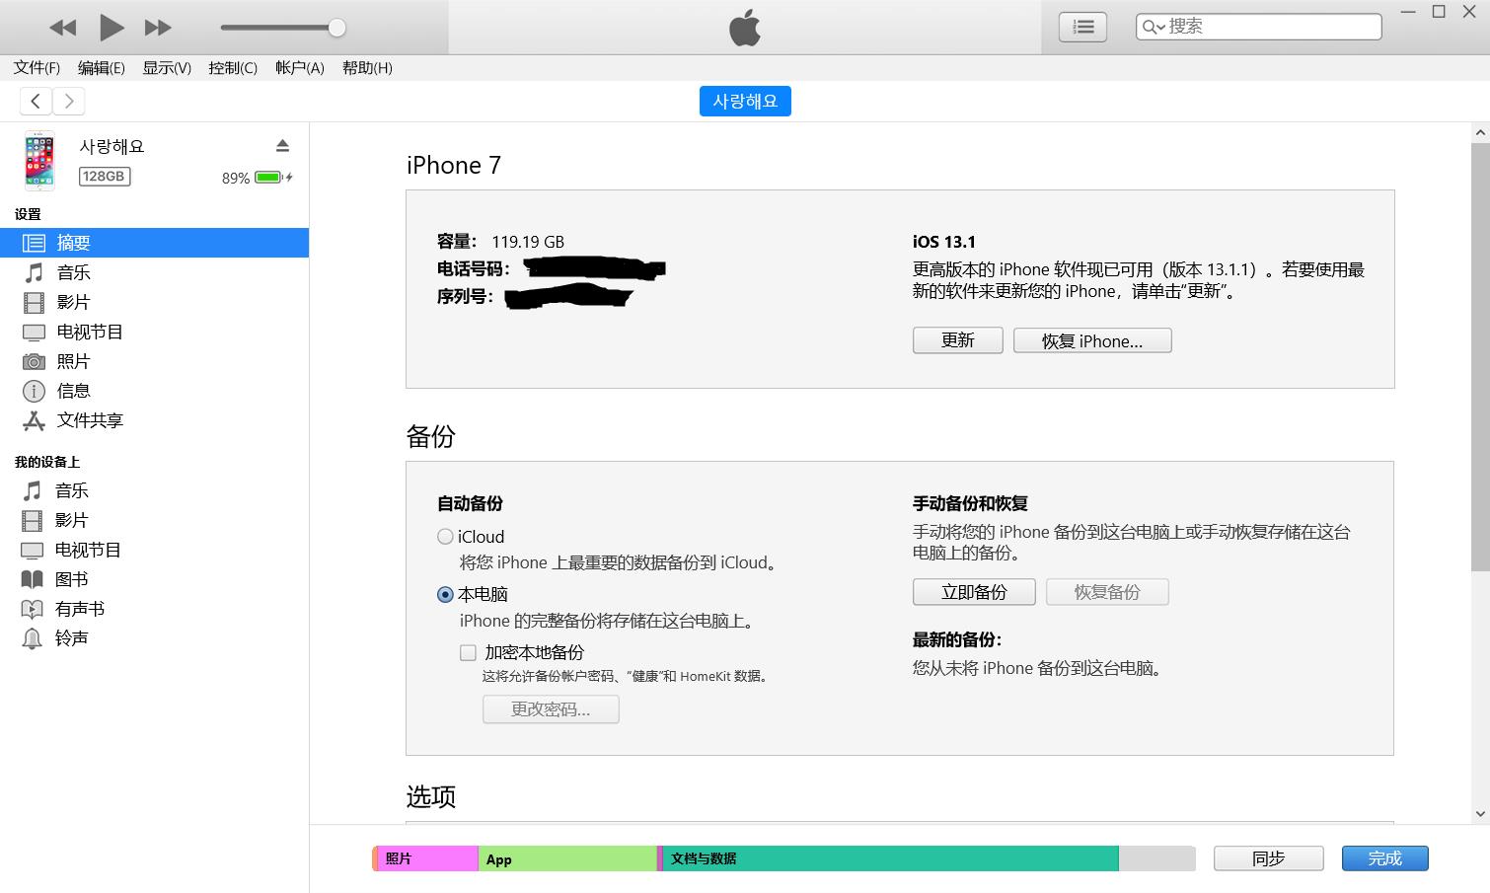The width and height of the screenshot is (1490, 893).
Task: Click the 立即备份 button
Action: click(x=973, y=591)
